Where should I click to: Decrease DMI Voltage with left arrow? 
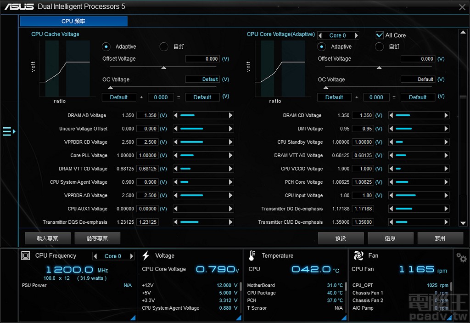click(x=392, y=129)
